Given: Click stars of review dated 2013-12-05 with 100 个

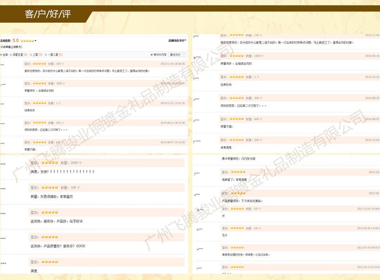Looking at the screenshot, I should [237, 209].
